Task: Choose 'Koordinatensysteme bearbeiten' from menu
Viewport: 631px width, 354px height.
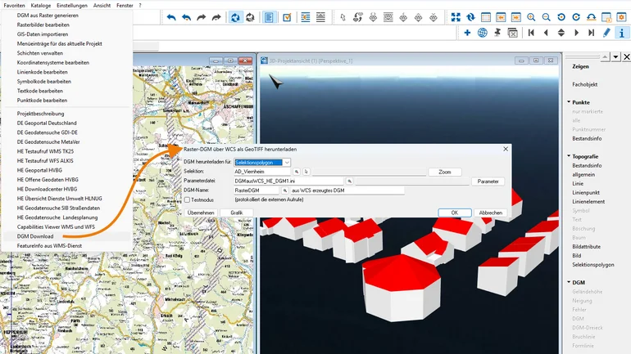Action: pyautogui.click(x=52, y=62)
